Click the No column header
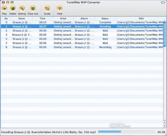 click(6, 19)
